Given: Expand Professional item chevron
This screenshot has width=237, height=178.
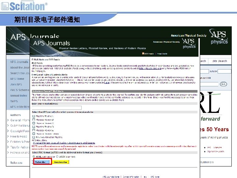Looking at the screenshot, I should click(x=8, y=153).
